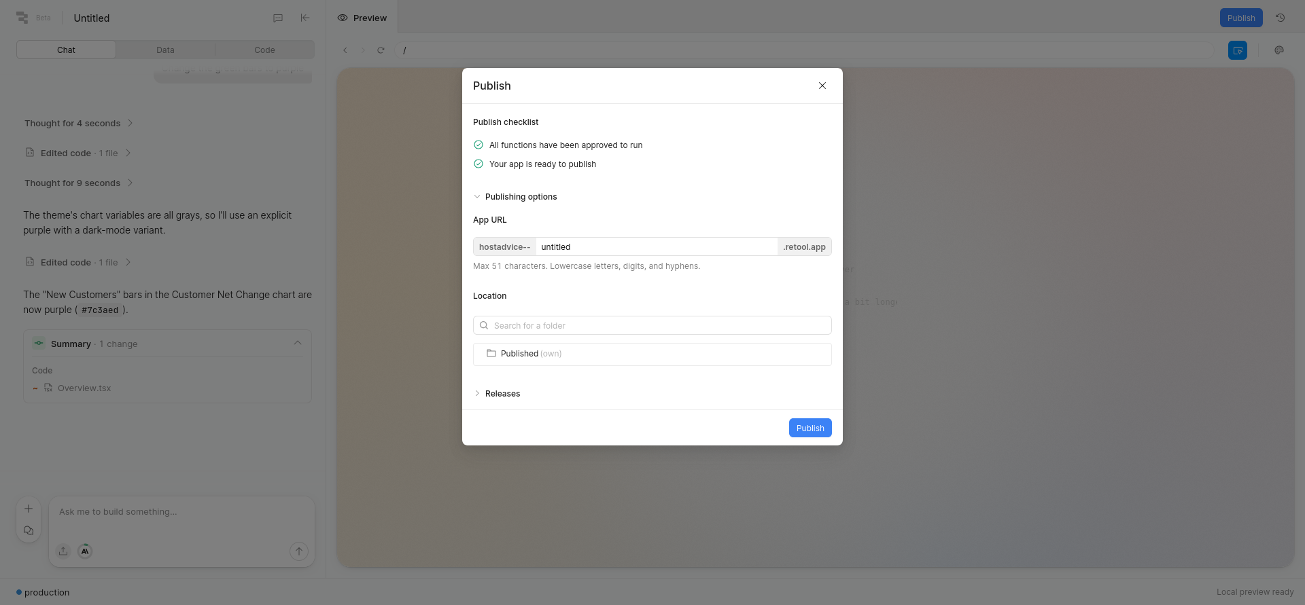Focus Search for a folder field
Viewport: 1305px width, 605px height.
[652, 325]
